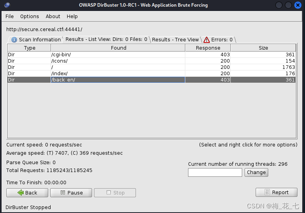
Task: Click into the thread count input field
Action: 215,172
